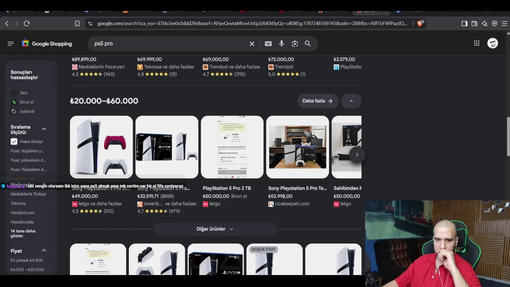Collapse the ₺20.000–₺60.000 price group

click(351, 101)
